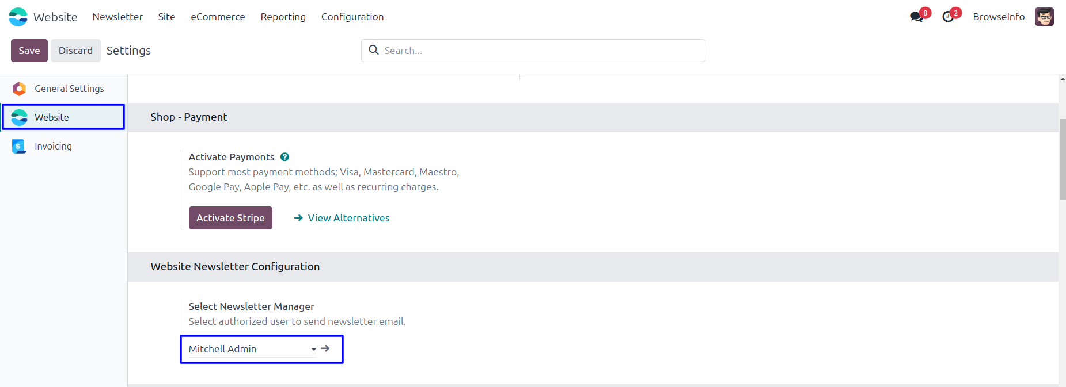The width and height of the screenshot is (1066, 387).
Task: Open the Reporting menu
Action: [x=283, y=17]
